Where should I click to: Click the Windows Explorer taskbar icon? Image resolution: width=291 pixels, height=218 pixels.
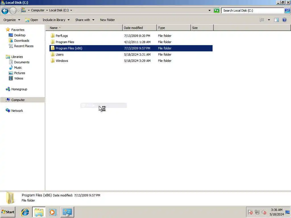39,212
